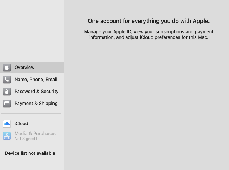Open Name, Phone, Email settings
Image resolution: width=229 pixels, height=170 pixels.
(x=36, y=80)
